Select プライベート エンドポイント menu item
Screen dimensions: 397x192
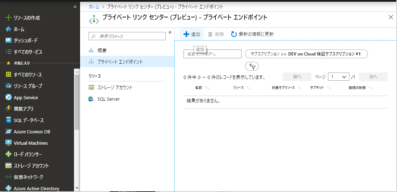click(x=127, y=62)
